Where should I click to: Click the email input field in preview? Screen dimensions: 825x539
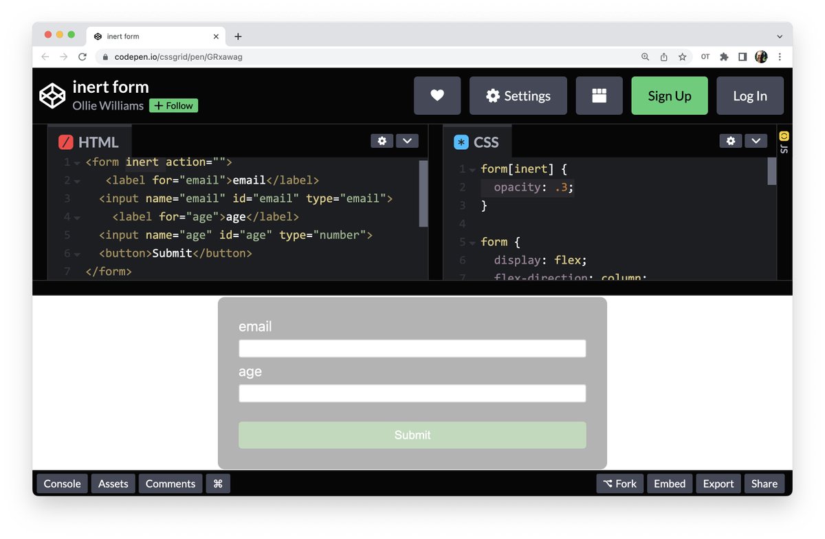(412, 349)
